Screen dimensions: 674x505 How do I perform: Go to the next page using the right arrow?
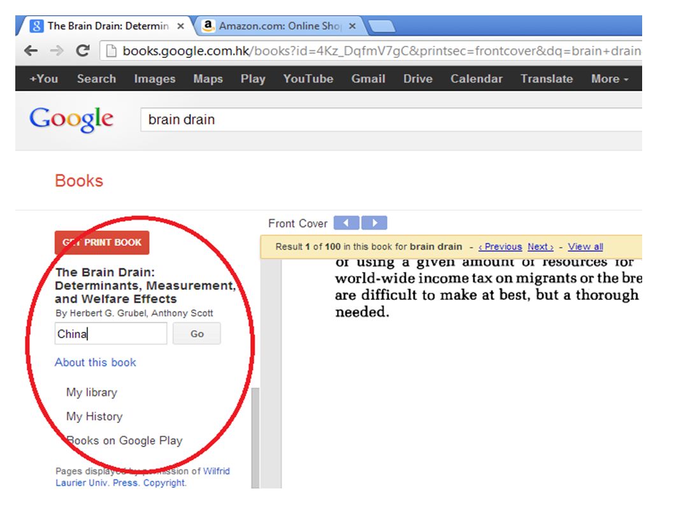tap(375, 223)
